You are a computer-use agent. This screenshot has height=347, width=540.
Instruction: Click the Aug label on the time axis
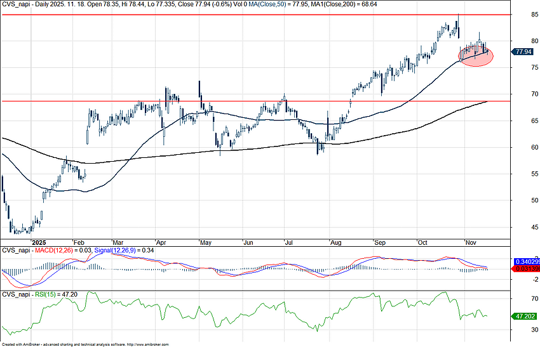point(335,242)
